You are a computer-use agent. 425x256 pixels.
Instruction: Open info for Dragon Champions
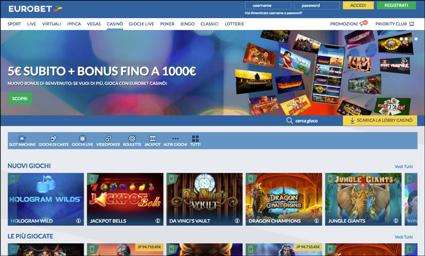(x=316, y=220)
